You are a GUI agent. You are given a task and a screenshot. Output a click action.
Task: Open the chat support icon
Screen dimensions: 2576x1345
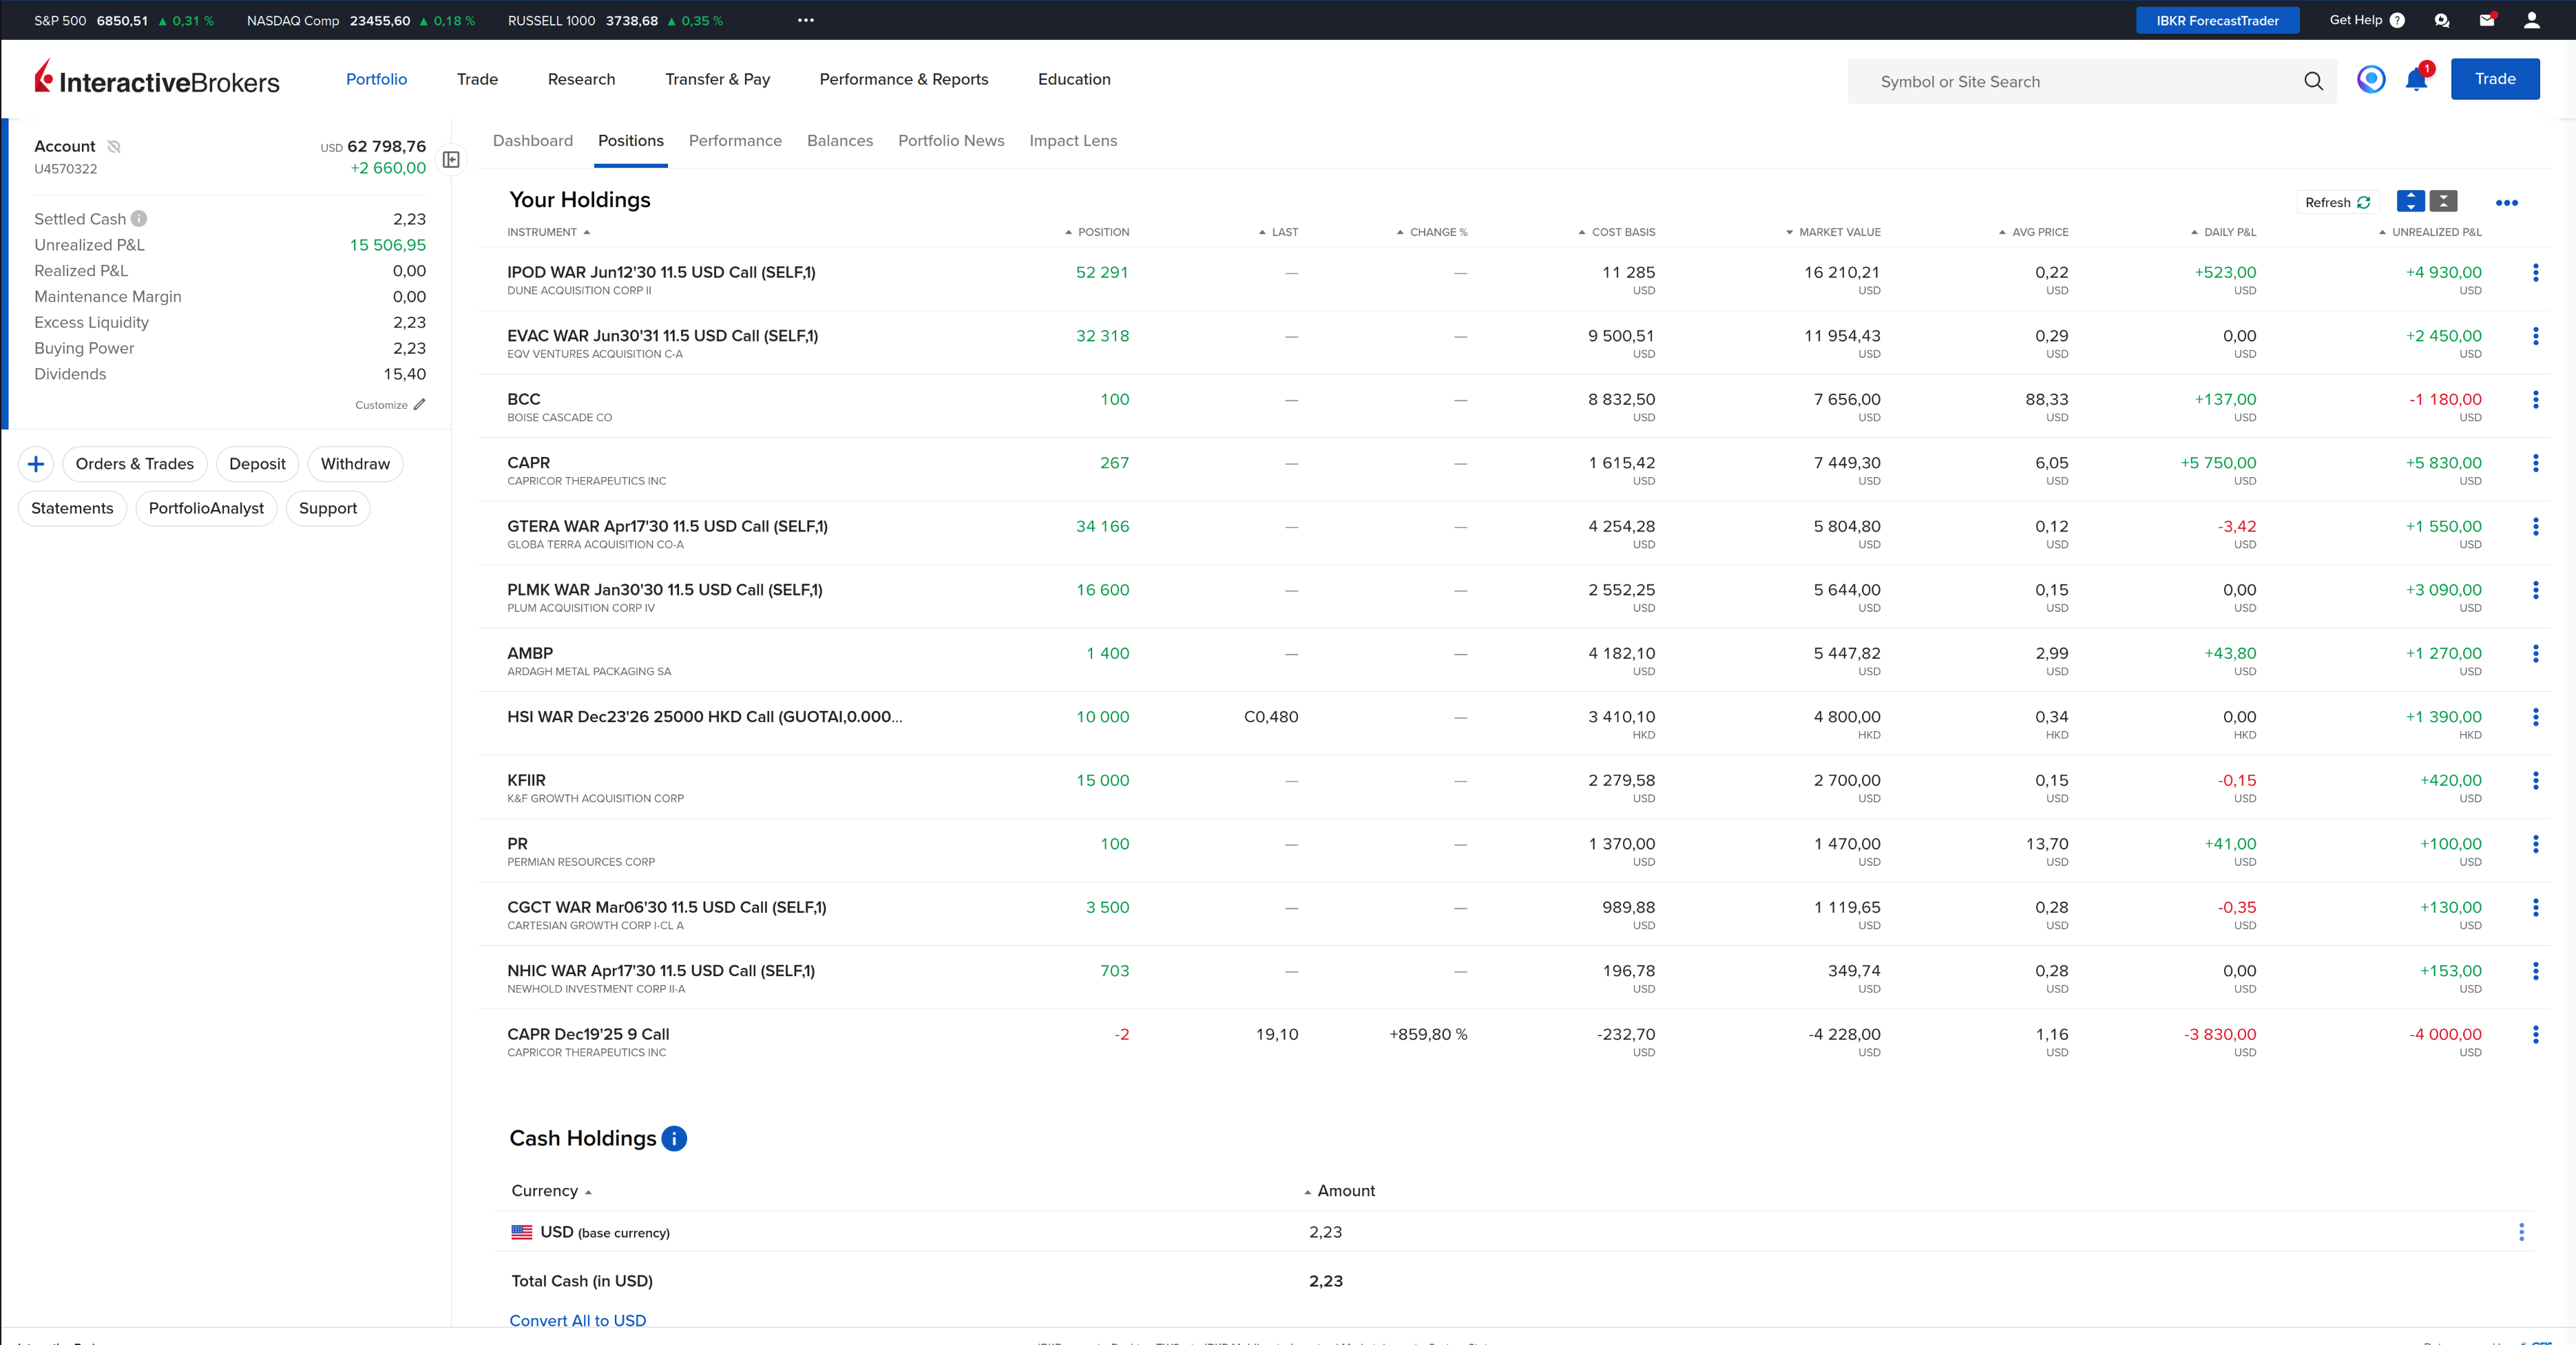click(2441, 20)
